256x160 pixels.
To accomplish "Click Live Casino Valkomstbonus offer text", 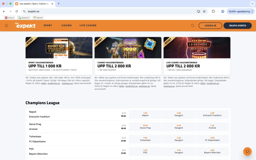I will tap(183, 66).
